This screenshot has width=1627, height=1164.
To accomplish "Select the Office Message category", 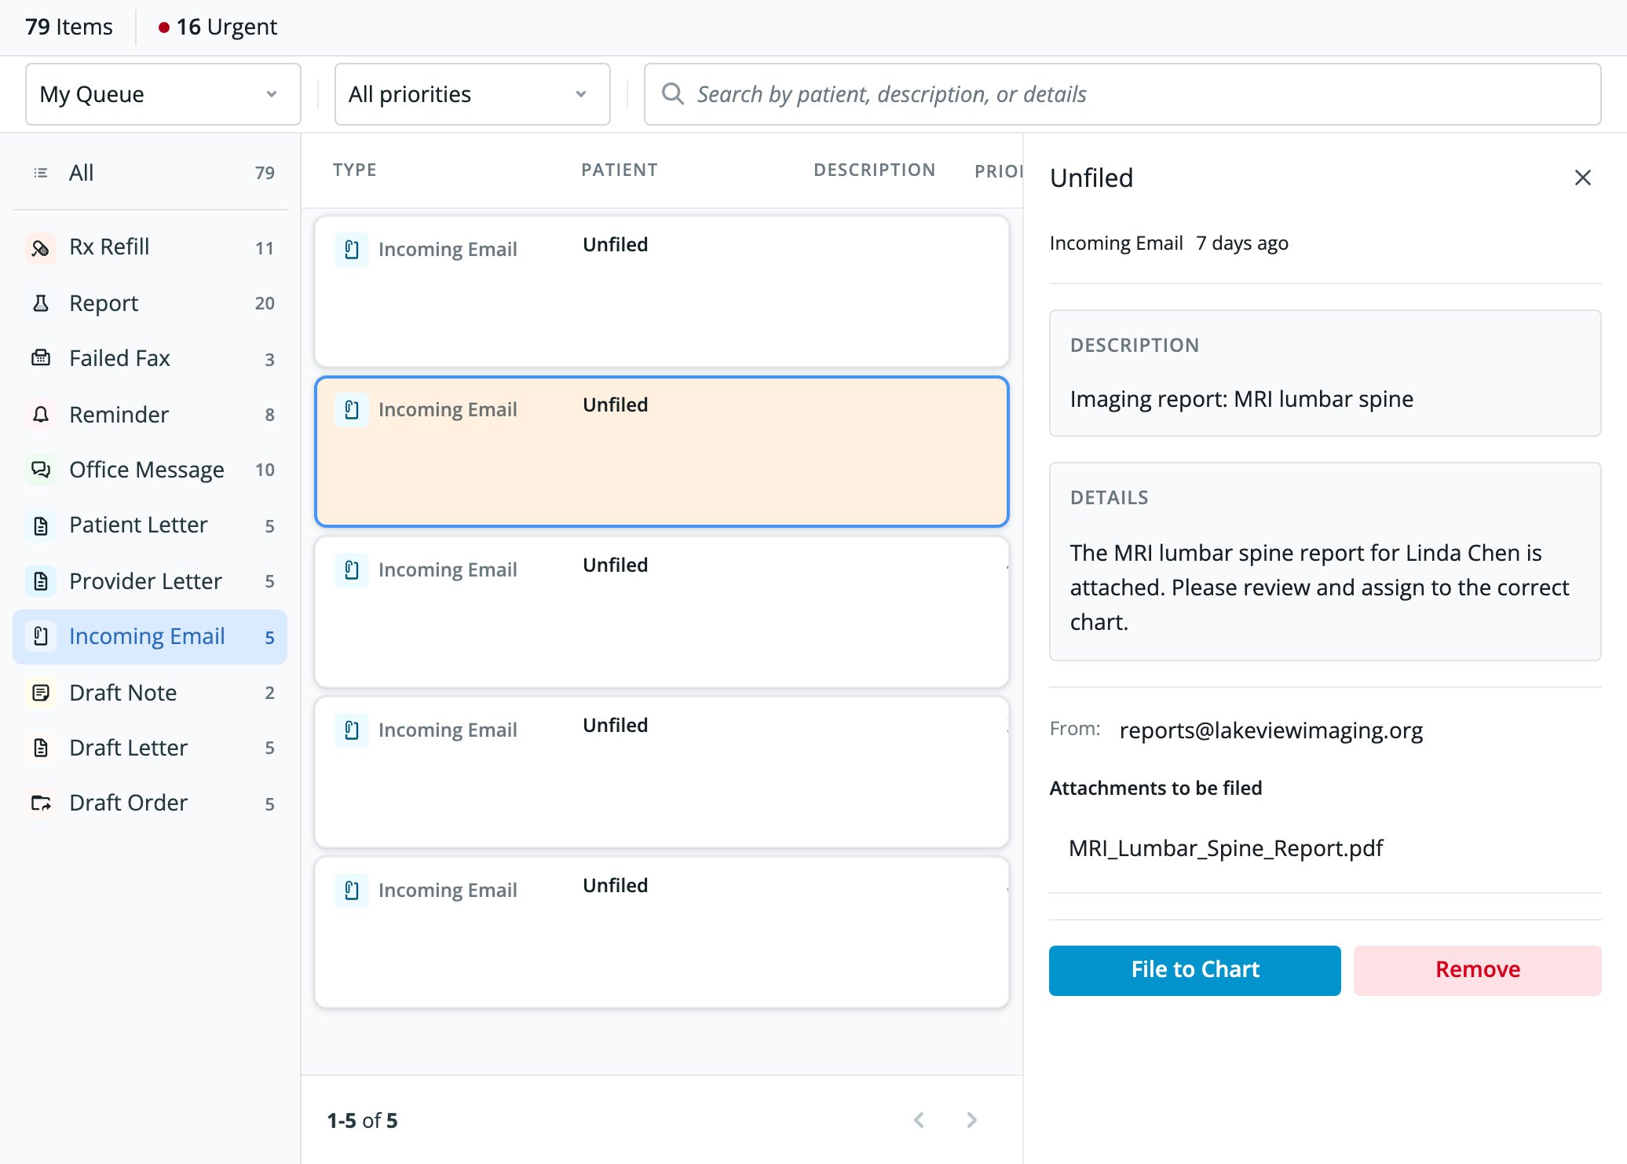I will click(x=150, y=470).
